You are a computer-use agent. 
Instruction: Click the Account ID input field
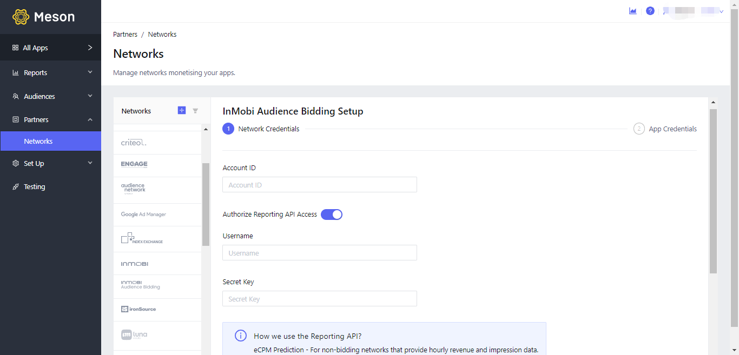(320, 185)
